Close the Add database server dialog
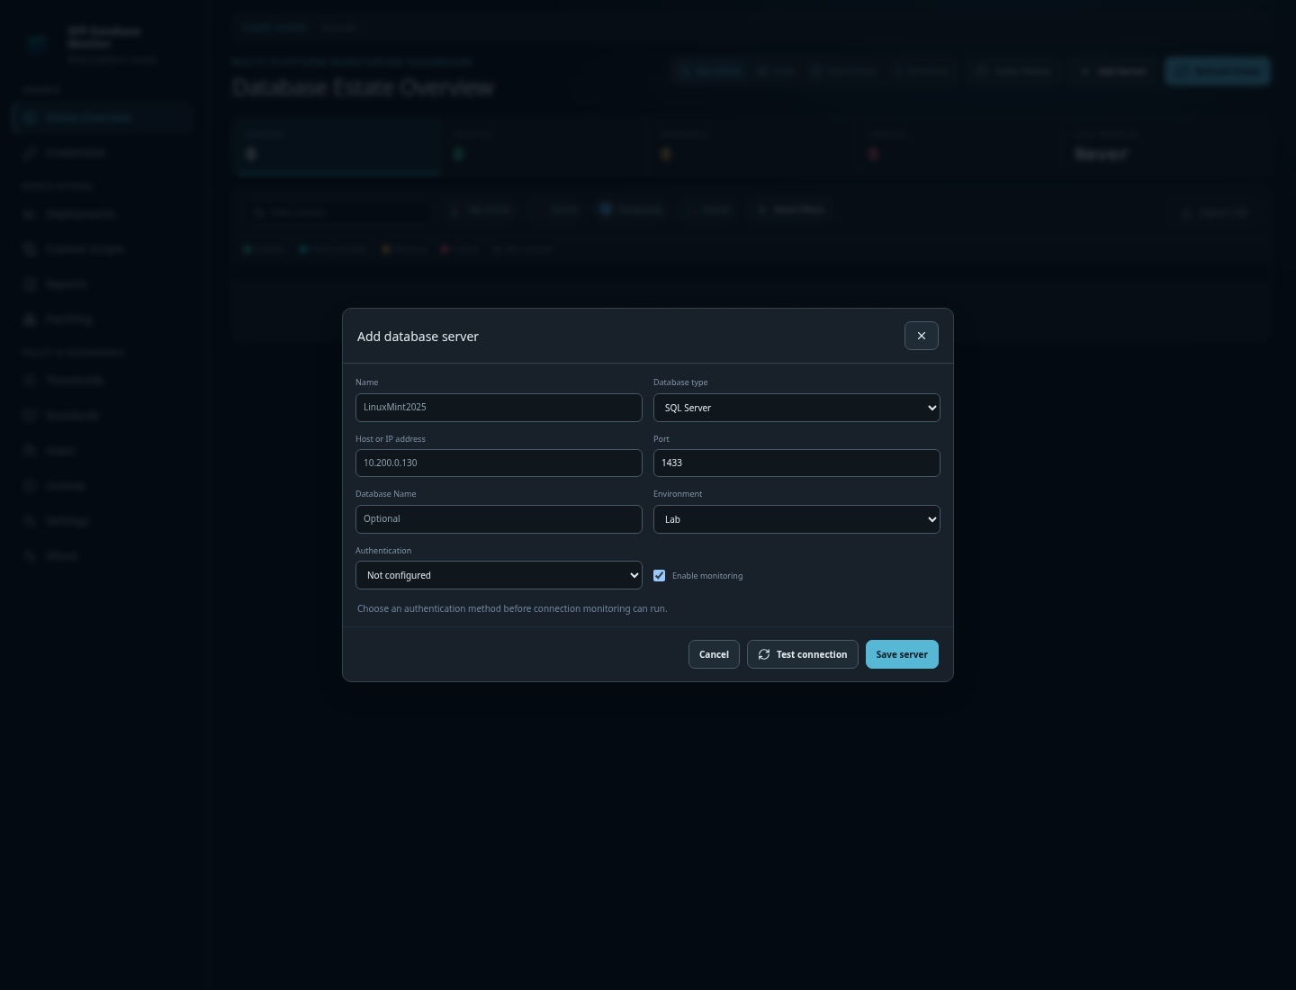The width and height of the screenshot is (1296, 990). pyautogui.click(x=921, y=336)
